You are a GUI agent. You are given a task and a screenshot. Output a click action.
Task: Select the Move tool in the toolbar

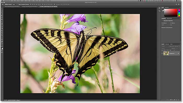coord(2,9)
